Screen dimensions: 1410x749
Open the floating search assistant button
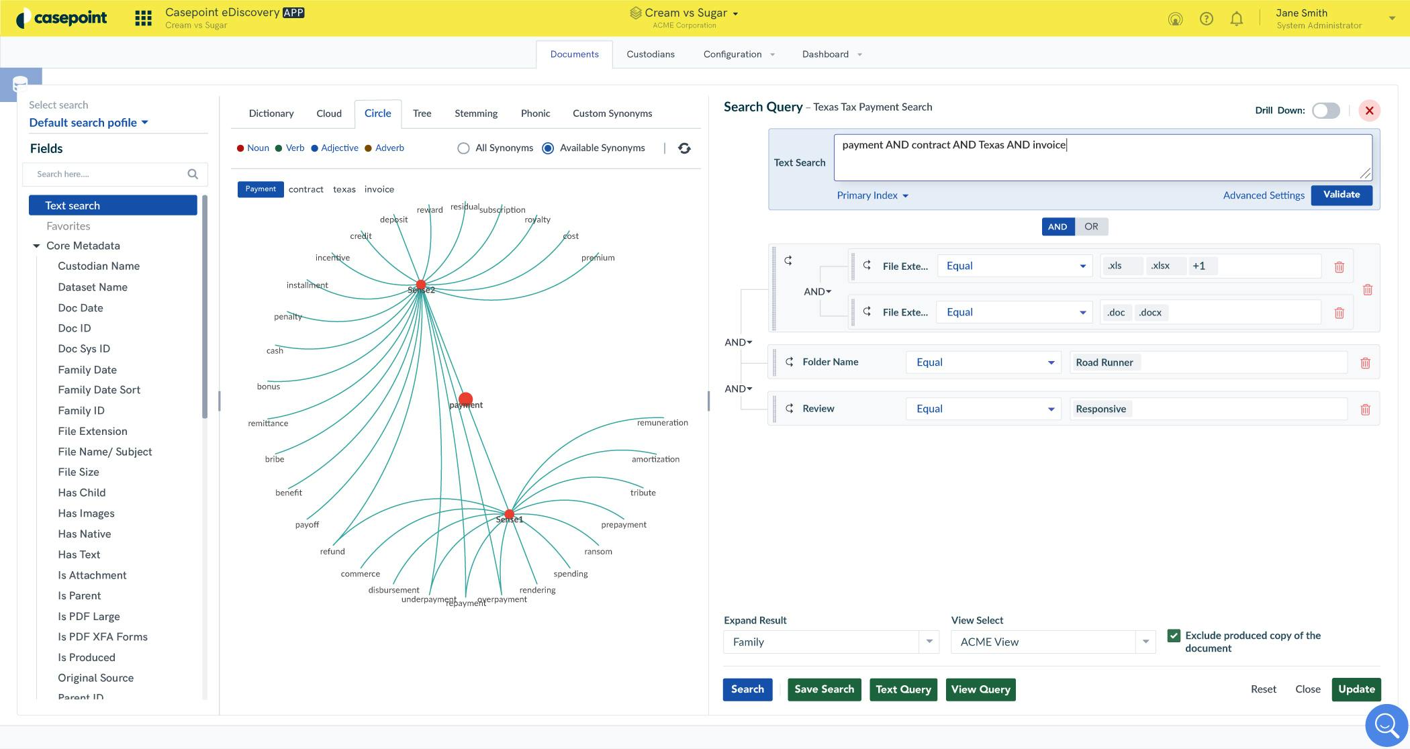point(1386,725)
